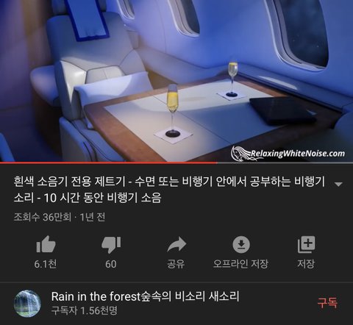The height and width of the screenshot is (325, 353).
Task: Tap the airplane cabin video player
Action: (x=176, y=80)
